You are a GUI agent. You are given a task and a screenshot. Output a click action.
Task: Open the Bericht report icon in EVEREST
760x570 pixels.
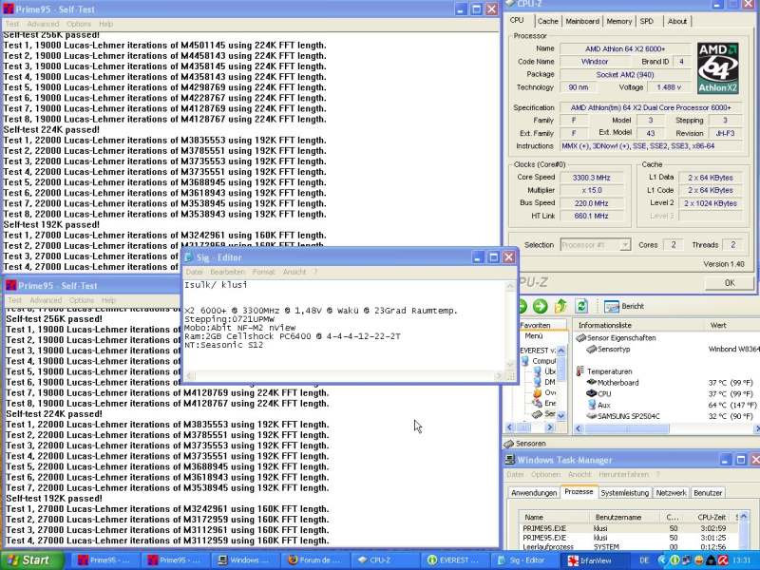pyautogui.click(x=612, y=306)
